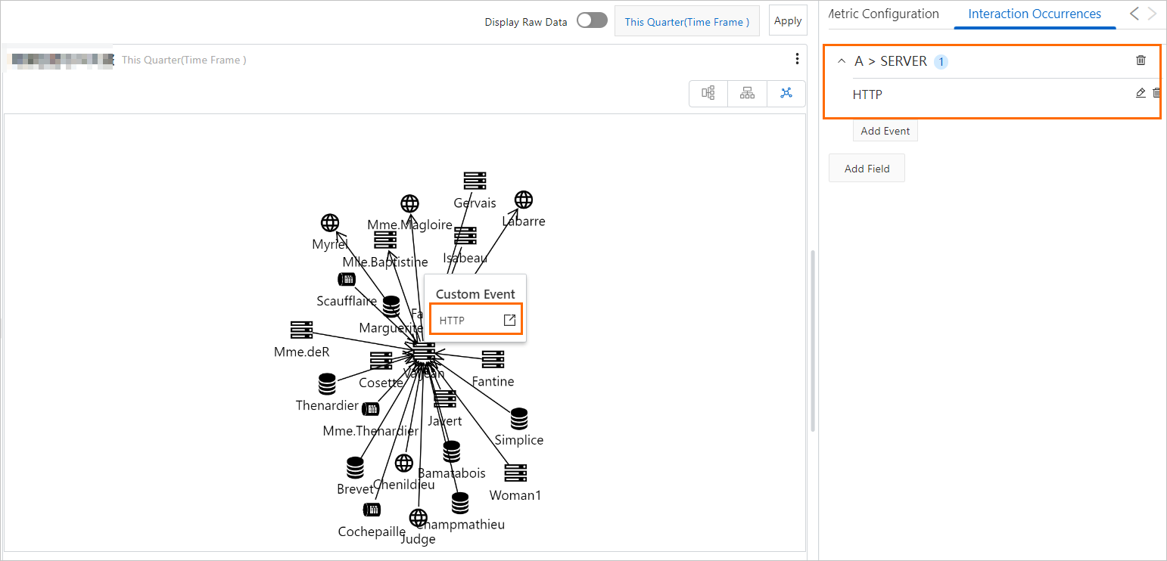
Task: Open This Quarter time frame selector
Action: click(x=687, y=22)
